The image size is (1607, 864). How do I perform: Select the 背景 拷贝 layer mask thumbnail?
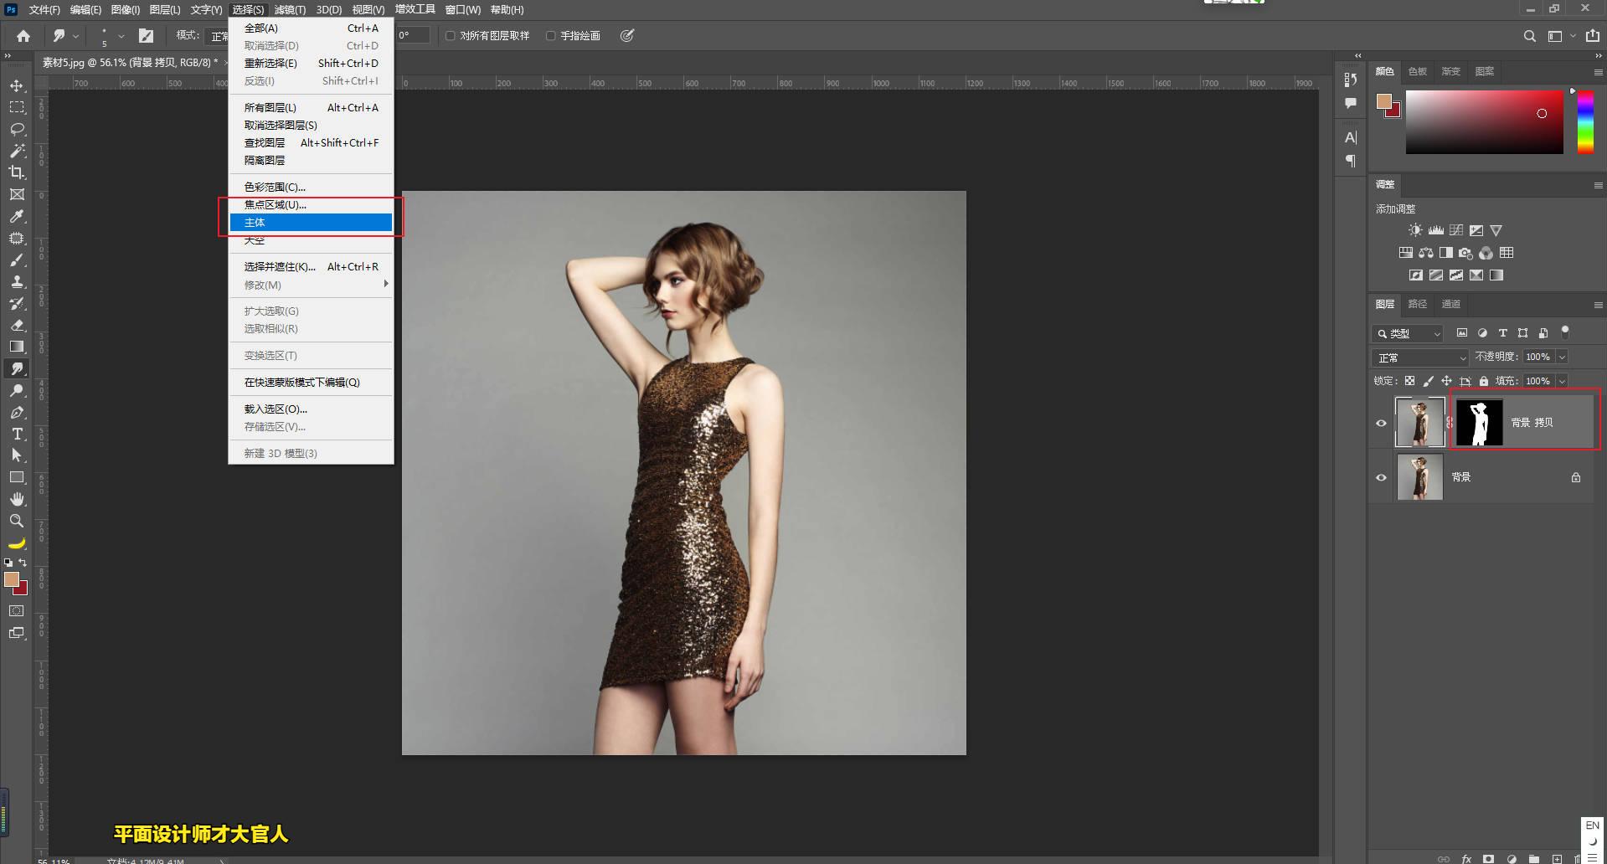(1479, 423)
